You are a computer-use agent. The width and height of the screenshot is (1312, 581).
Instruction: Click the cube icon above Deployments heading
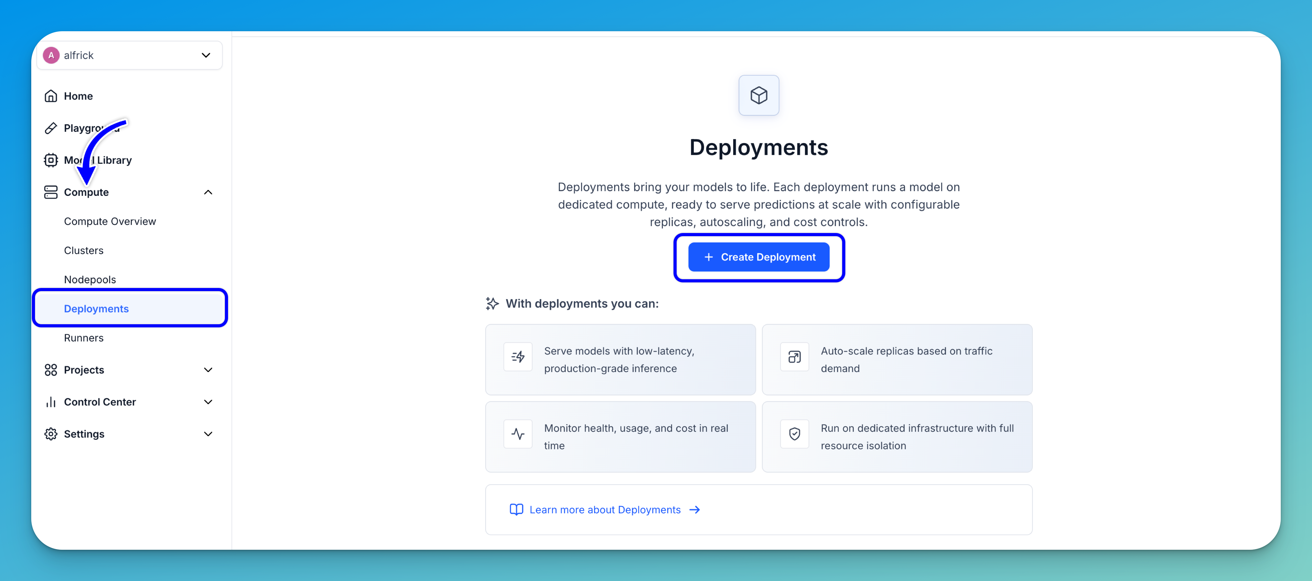tap(758, 95)
